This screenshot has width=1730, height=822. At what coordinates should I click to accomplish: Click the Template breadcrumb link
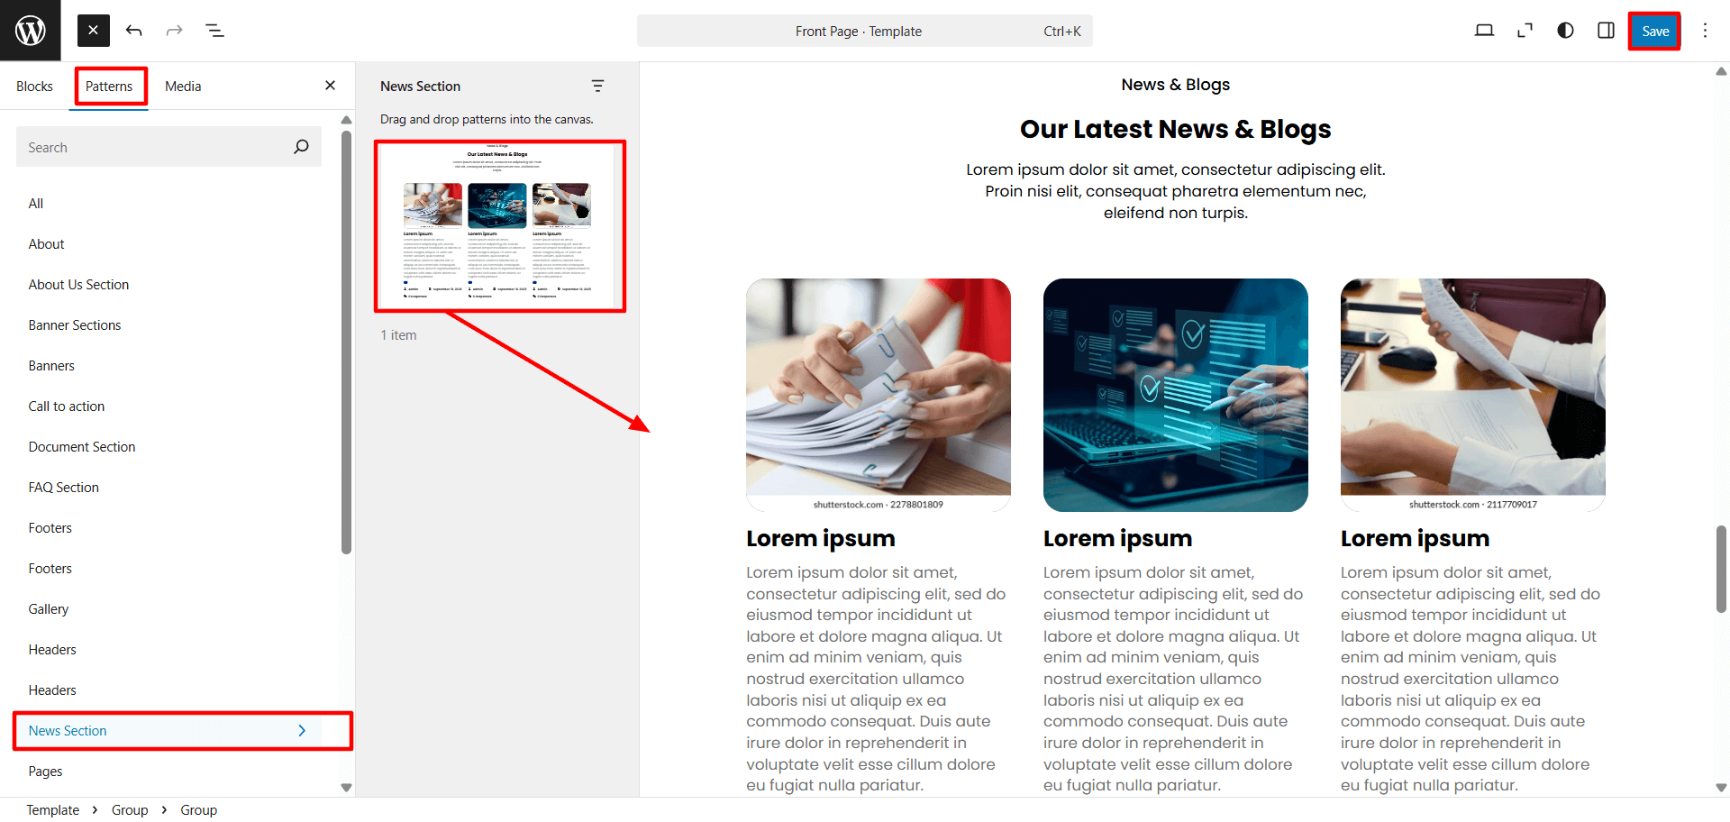53,810
